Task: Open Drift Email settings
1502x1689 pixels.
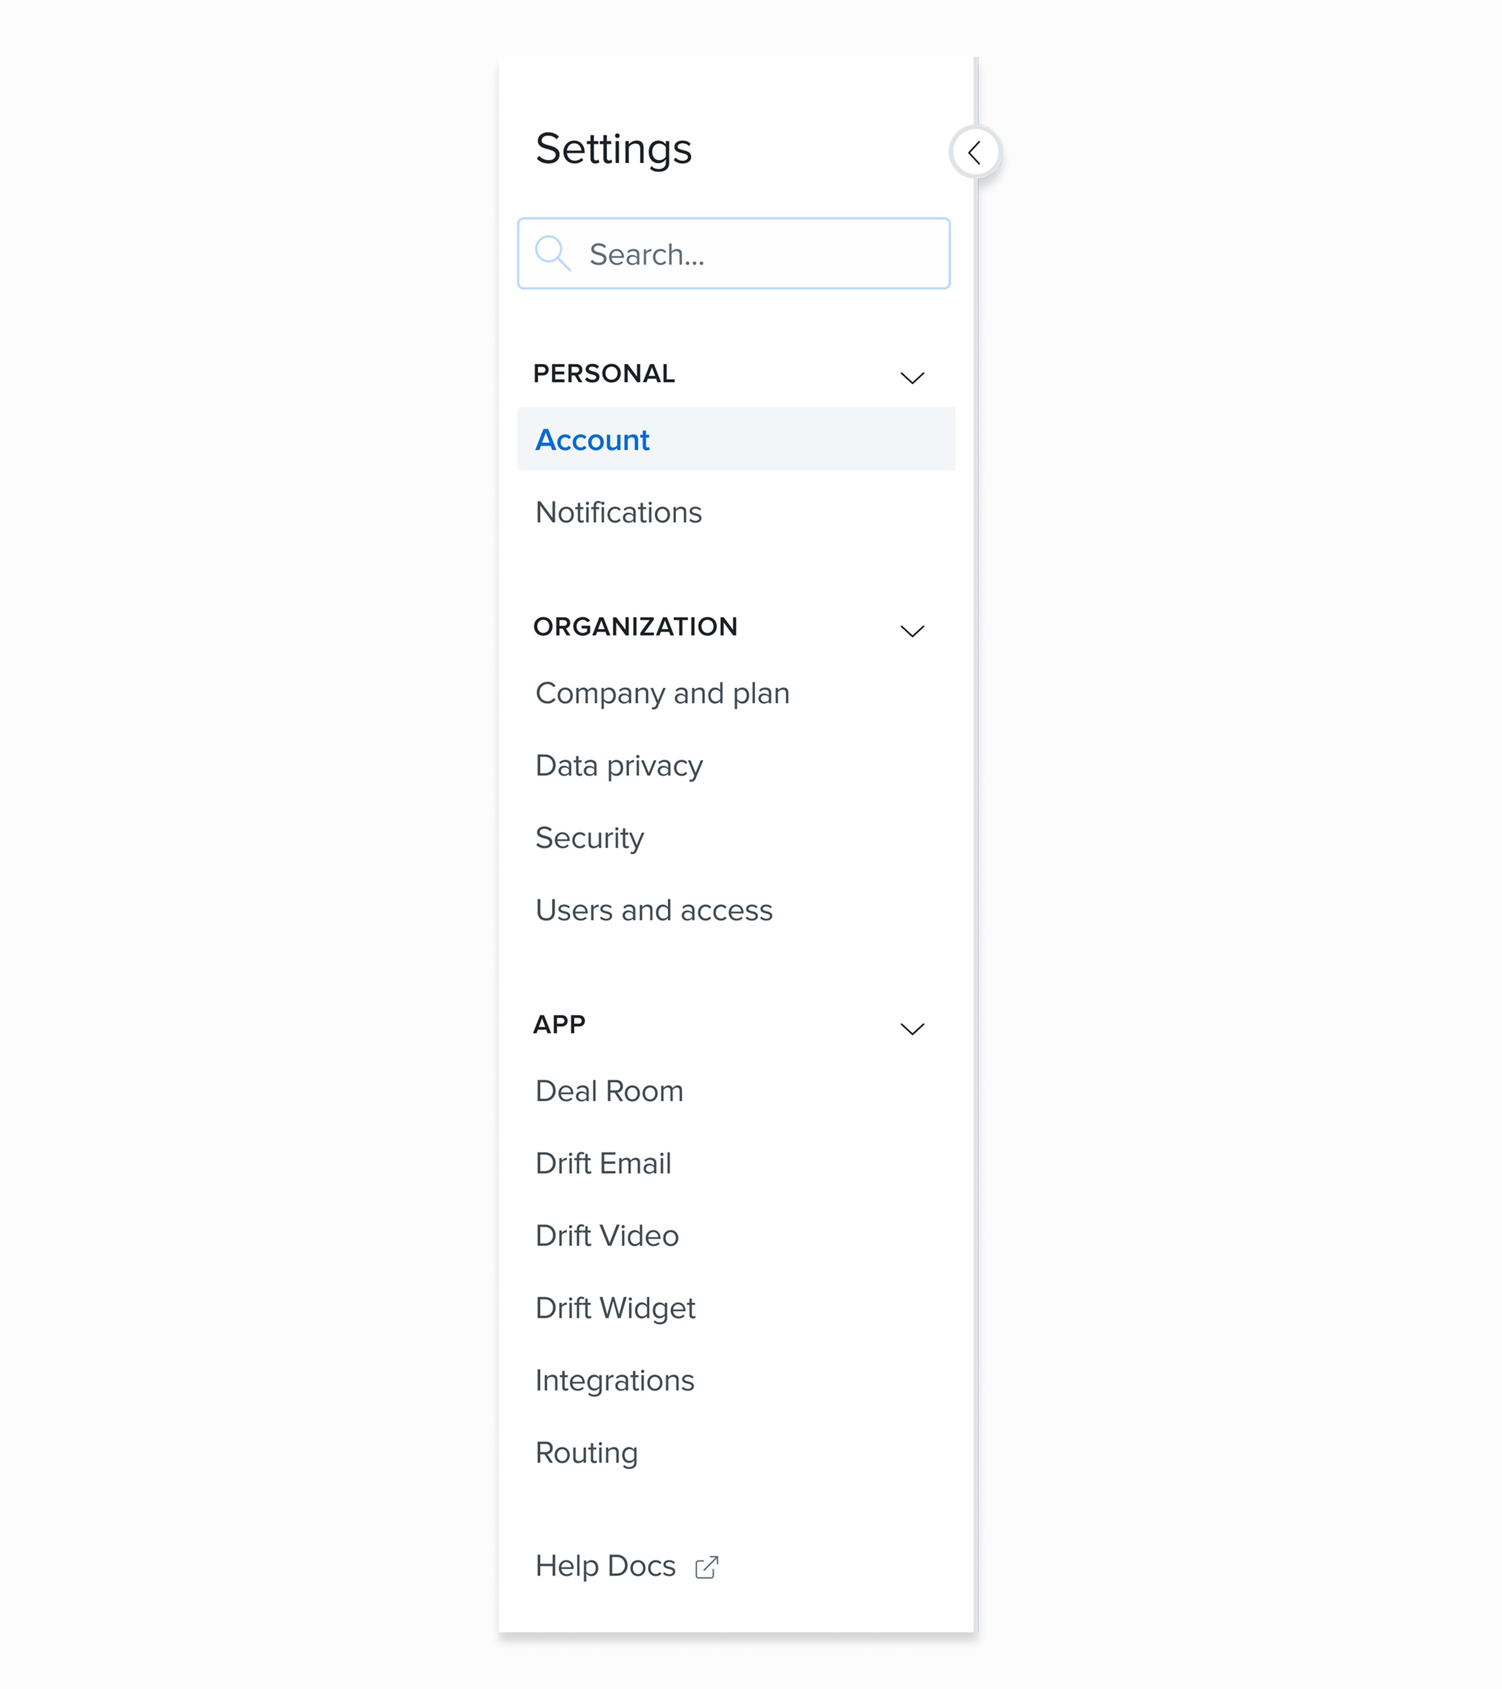Action: pos(603,1163)
